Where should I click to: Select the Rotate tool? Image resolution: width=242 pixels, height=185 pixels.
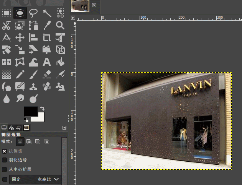[7, 50]
